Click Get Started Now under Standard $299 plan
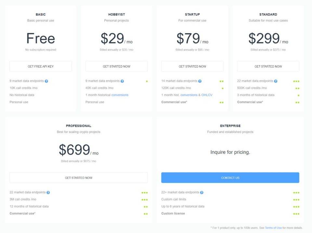The height and width of the screenshot is (233, 312). coord(268,66)
